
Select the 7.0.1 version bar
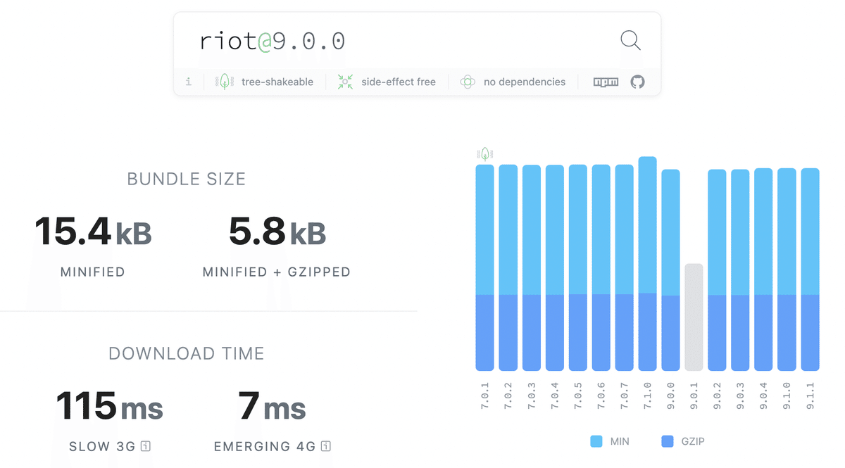click(x=485, y=267)
